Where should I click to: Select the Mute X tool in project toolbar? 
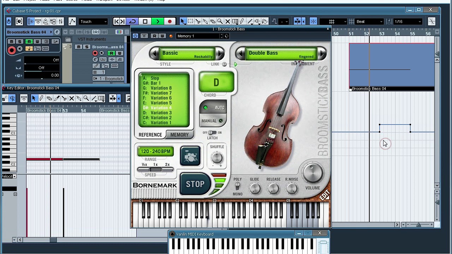[x=227, y=22]
